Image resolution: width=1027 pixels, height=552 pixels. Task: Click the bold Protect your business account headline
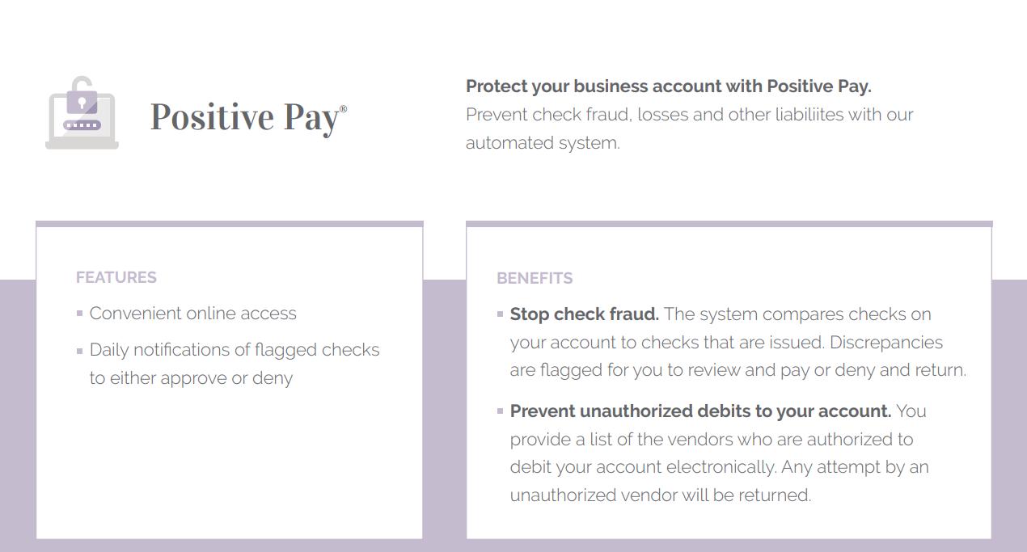coord(668,86)
